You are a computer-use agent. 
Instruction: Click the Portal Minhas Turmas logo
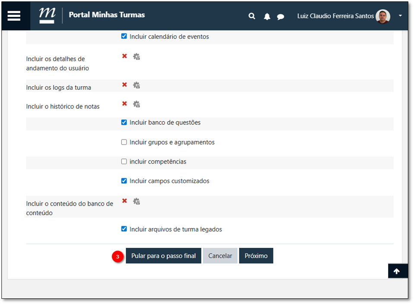tap(47, 15)
